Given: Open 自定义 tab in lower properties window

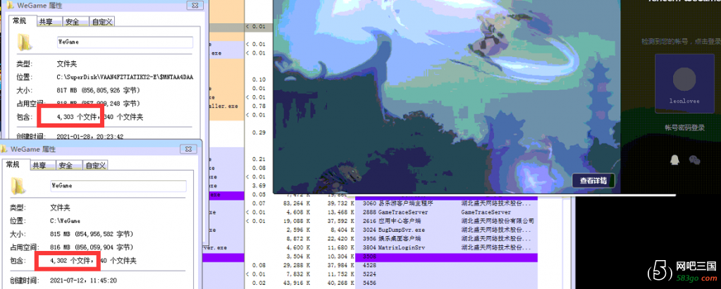Looking at the screenshot, I should [x=95, y=165].
